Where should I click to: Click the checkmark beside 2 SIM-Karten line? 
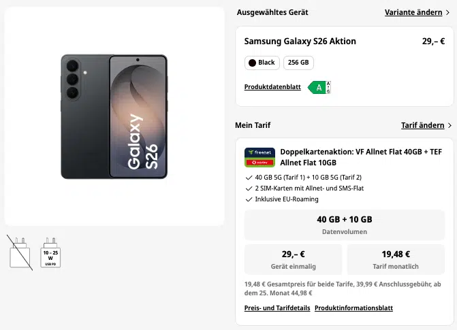coord(249,188)
